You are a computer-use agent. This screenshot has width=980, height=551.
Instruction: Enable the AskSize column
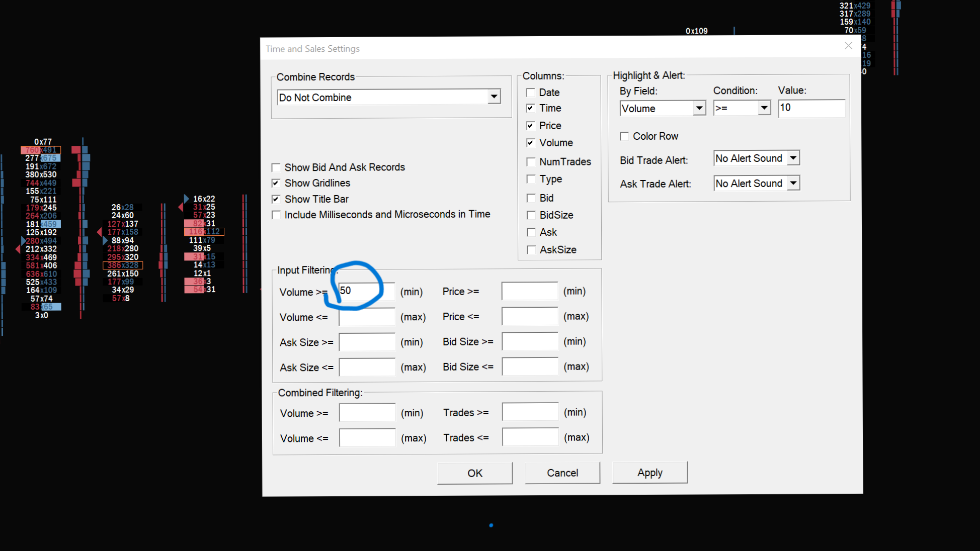(x=531, y=250)
